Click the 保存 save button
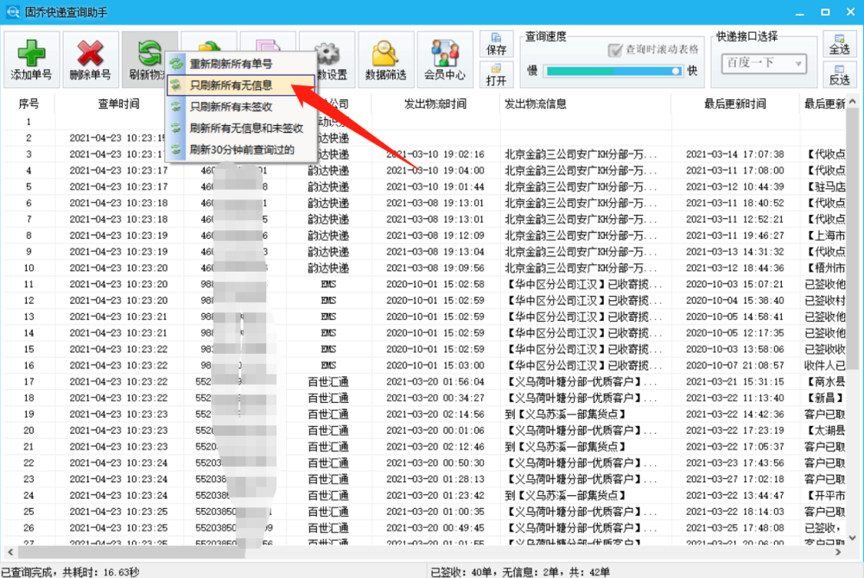This screenshot has height=578, width=864. 496,44
